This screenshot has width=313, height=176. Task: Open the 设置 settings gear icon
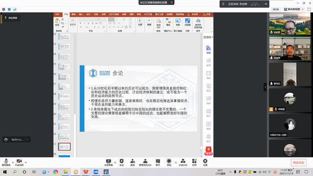[x=205, y=162]
